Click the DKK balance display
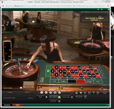The height and width of the screenshot is (109, 114). pos(7,105)
